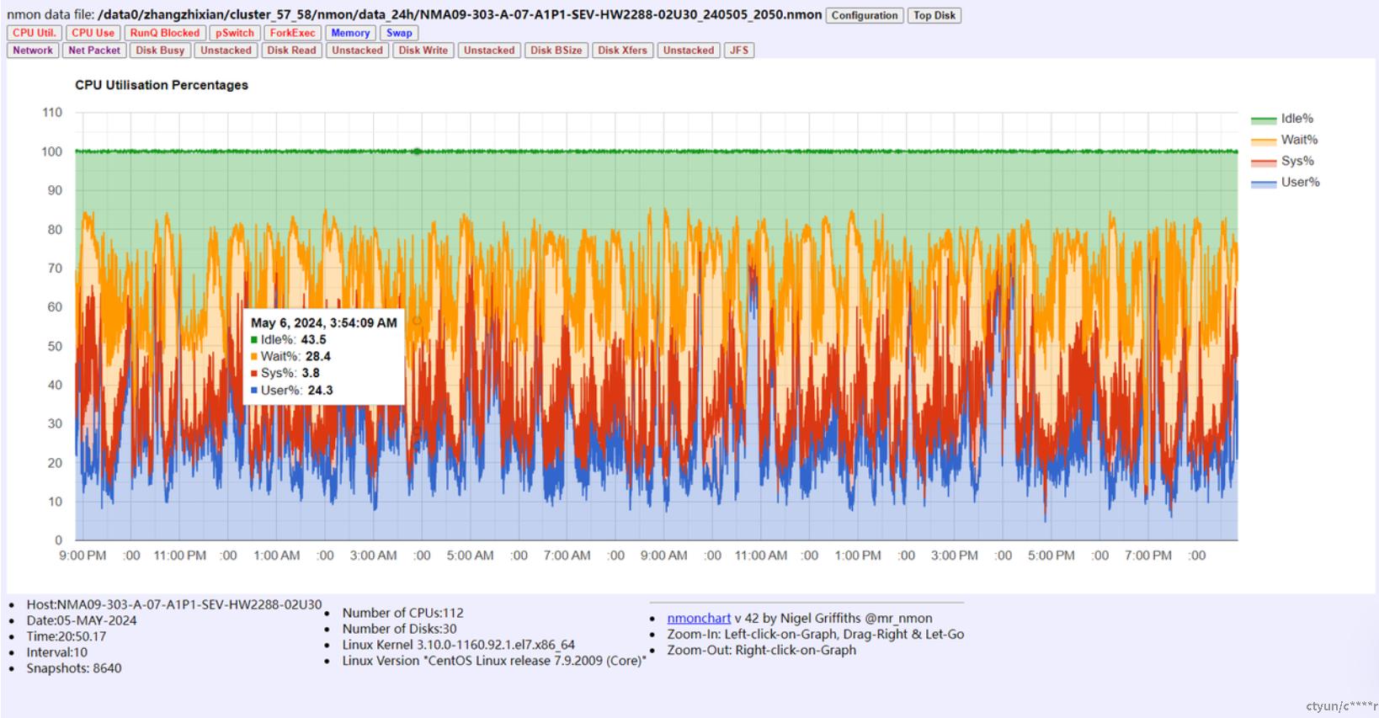Click Unstacked next to Disk Busy
This screenshot has height=718, width=1379.
[x=226, y=51]
